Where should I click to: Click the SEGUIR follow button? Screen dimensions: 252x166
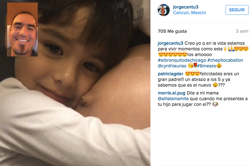pyautogui.click(x=237, y=10)
